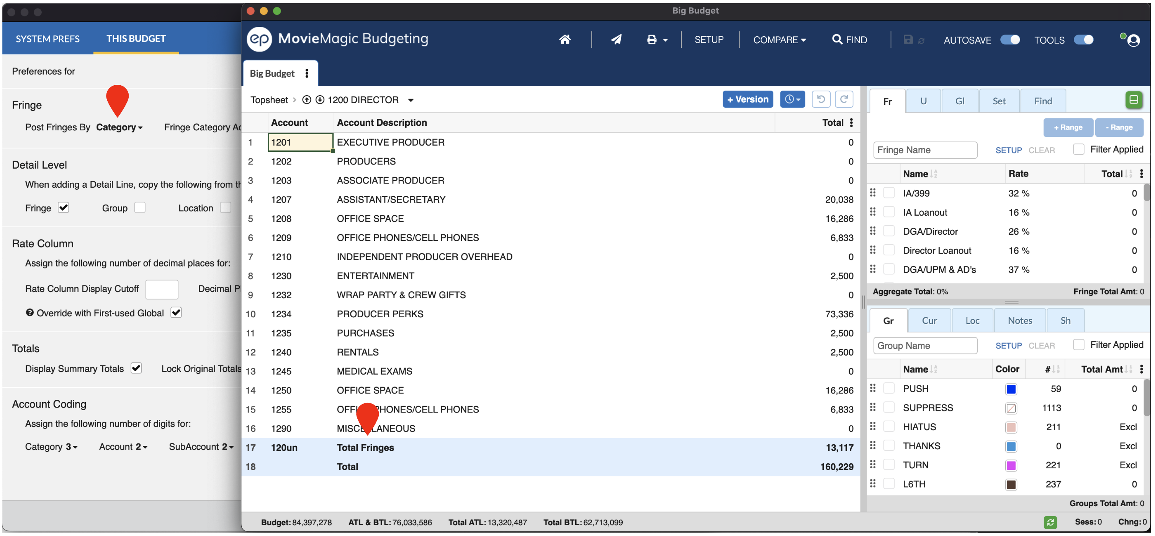Screen dimensions: 1155x536
Task: Click the + Range button
Action: [x=1068, y=128]
